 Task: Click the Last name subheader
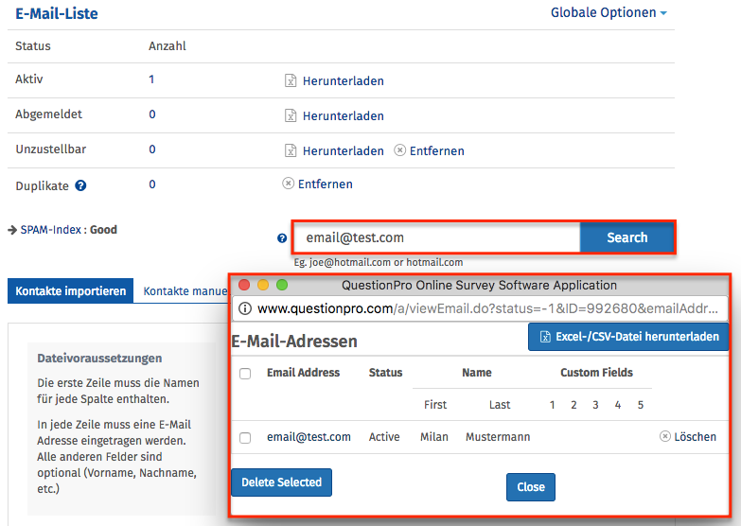pos(500,405)
